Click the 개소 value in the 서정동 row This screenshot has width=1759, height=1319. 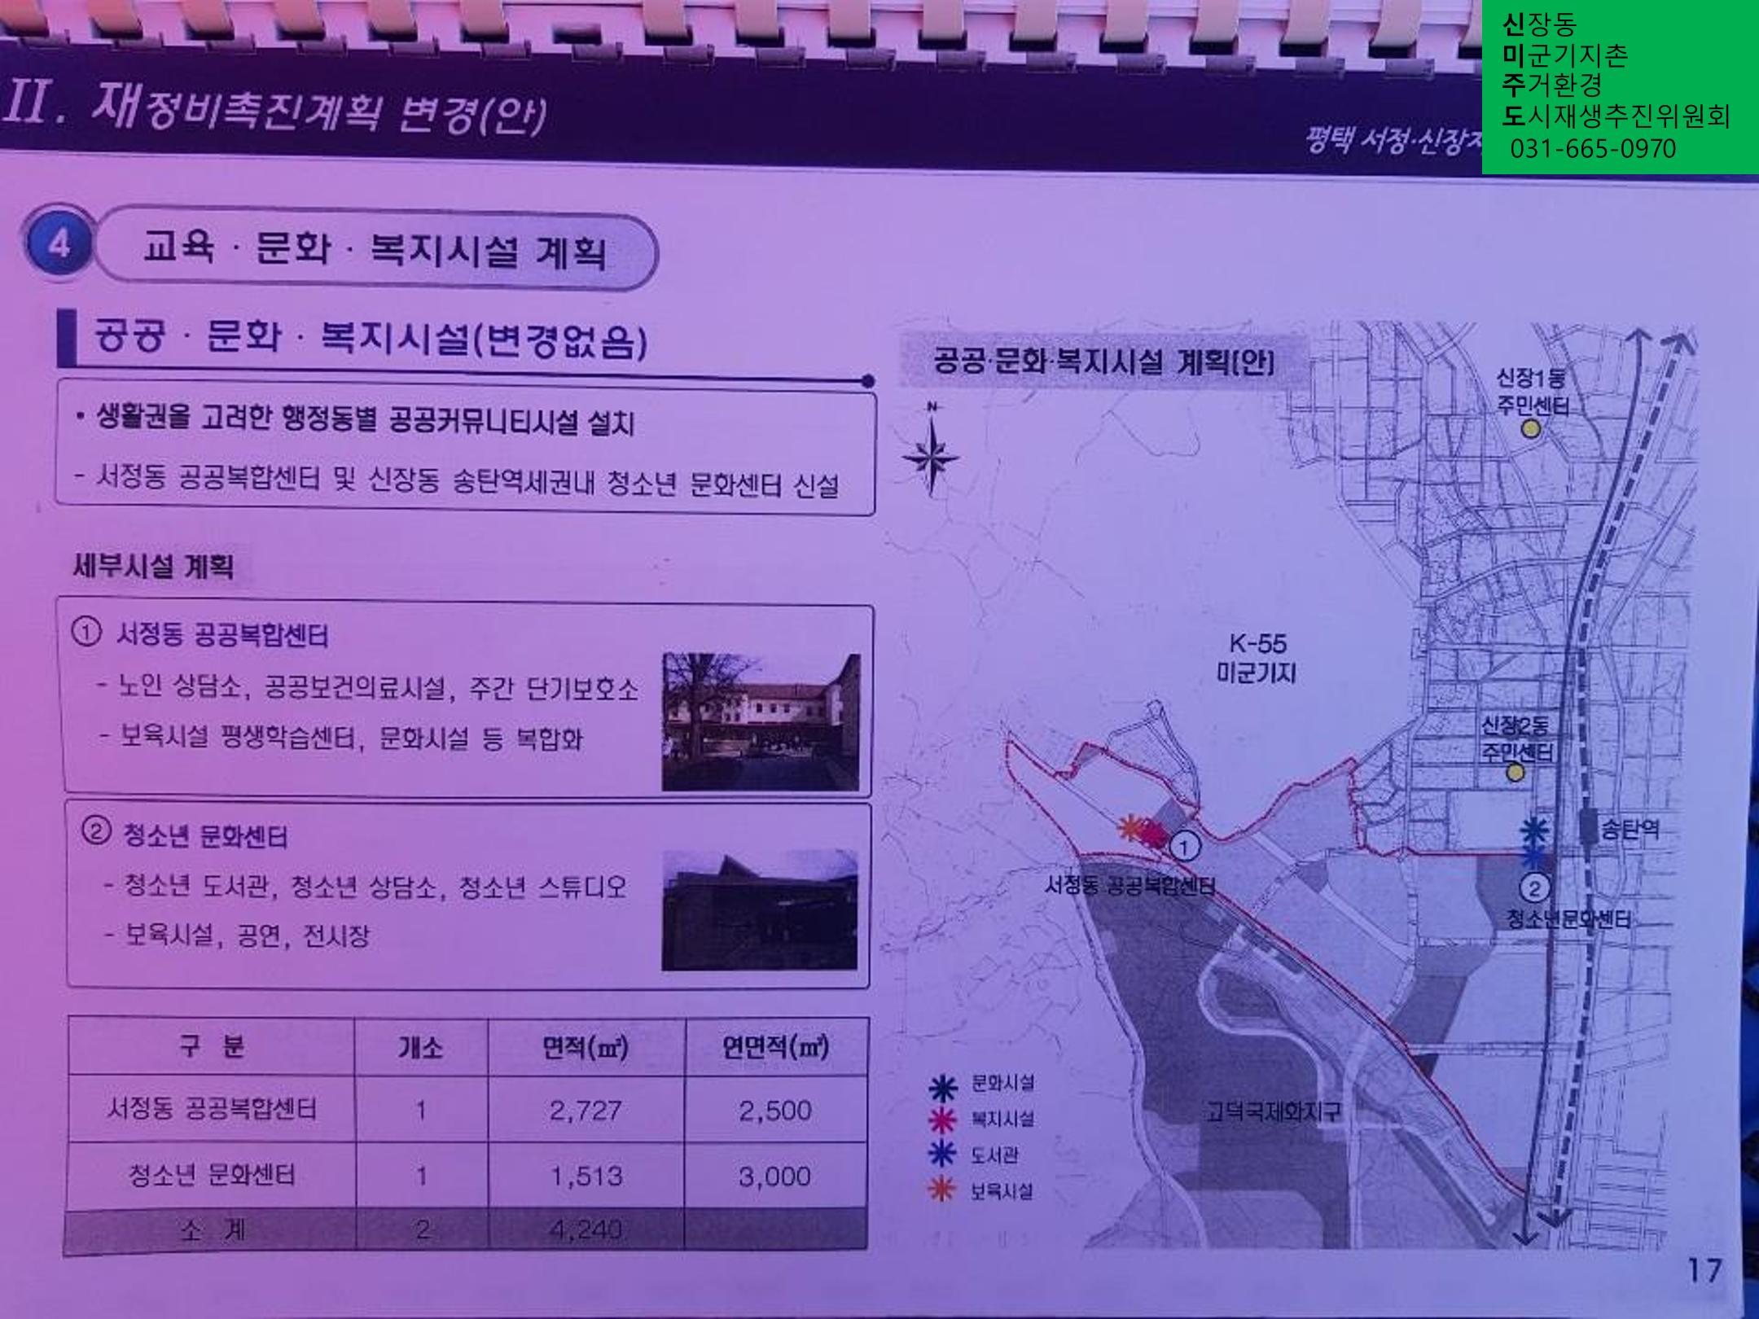tap(421, 1110)
